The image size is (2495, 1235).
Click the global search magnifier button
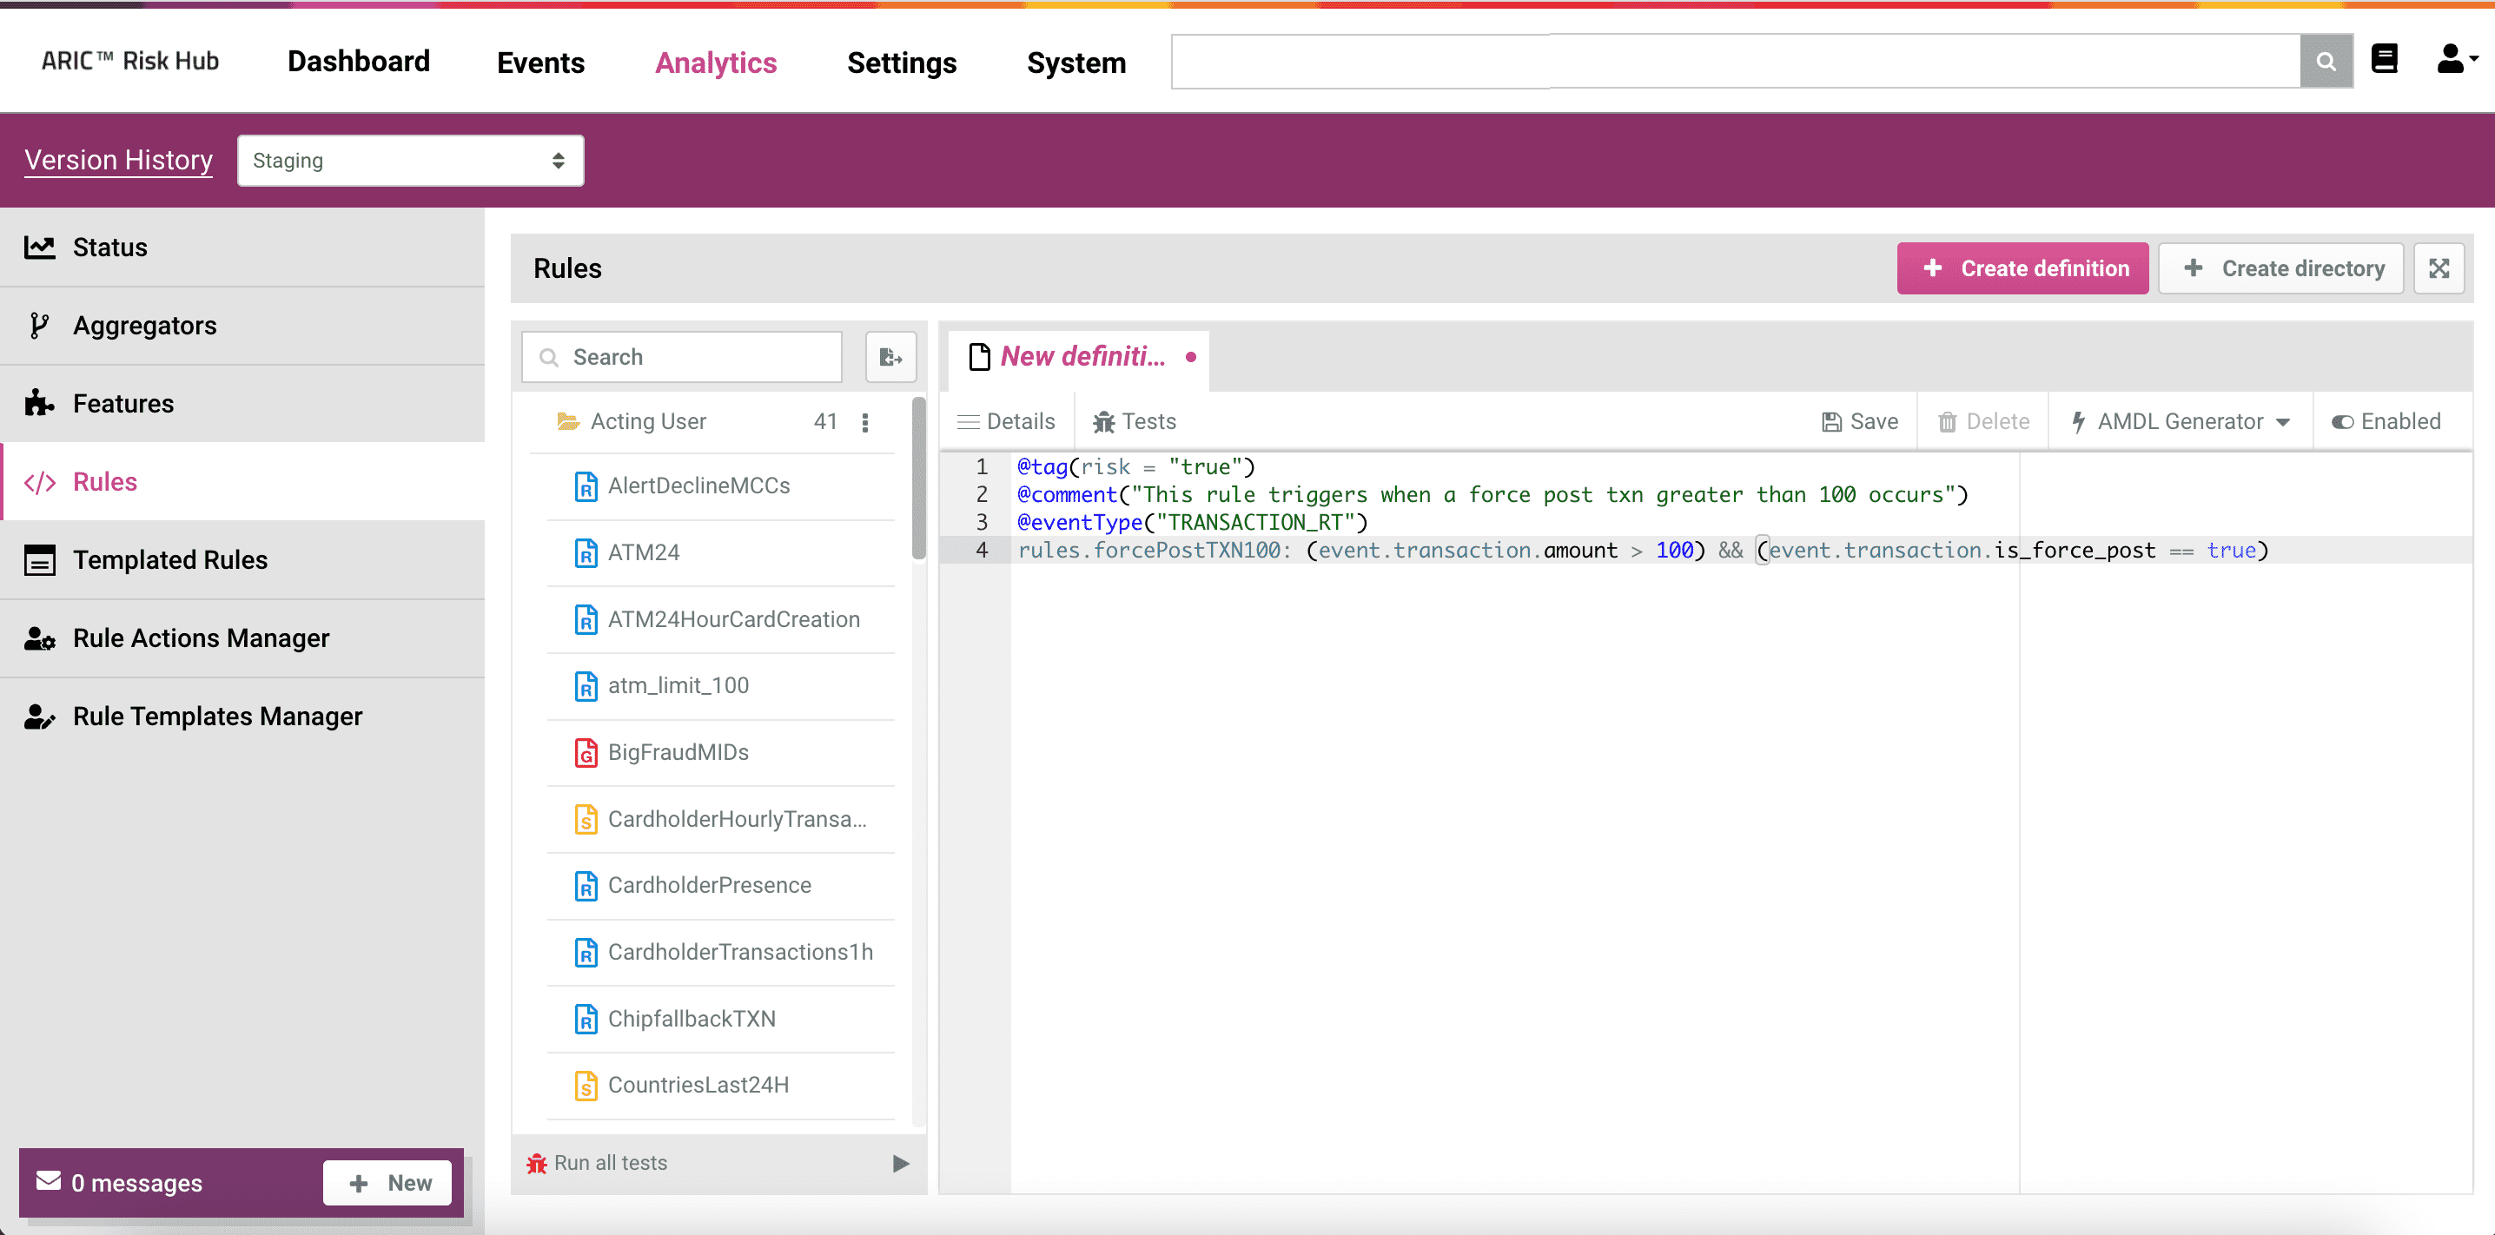(2326, 62)
